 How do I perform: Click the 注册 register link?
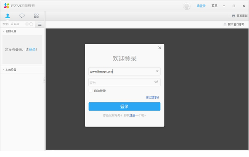132,116
